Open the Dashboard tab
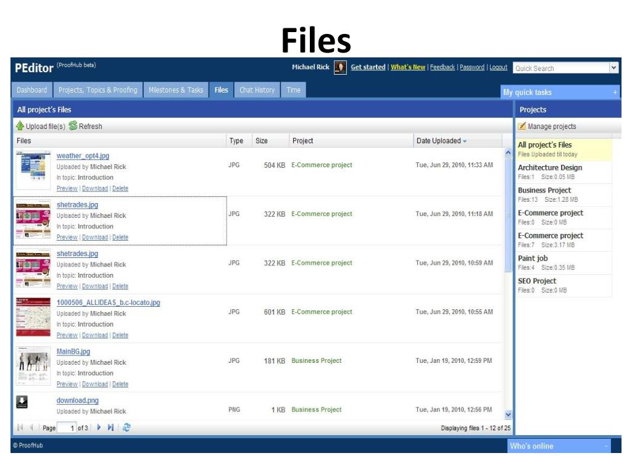 point(32,90)
